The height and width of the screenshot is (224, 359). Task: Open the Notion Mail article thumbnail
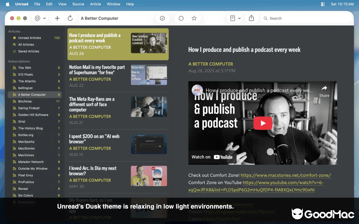tap(149, 75)
